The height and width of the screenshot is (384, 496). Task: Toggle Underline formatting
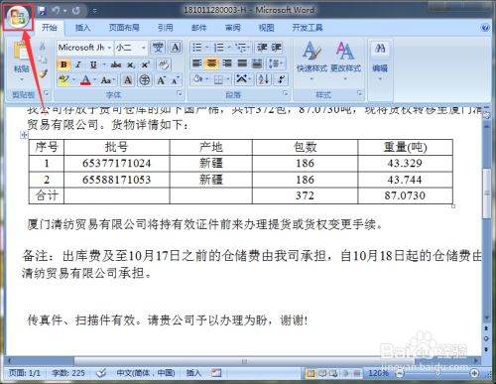[x=94, y=64]
